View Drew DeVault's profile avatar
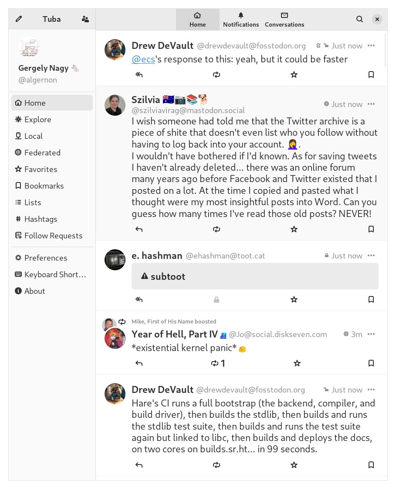 (x=115, y=49)
